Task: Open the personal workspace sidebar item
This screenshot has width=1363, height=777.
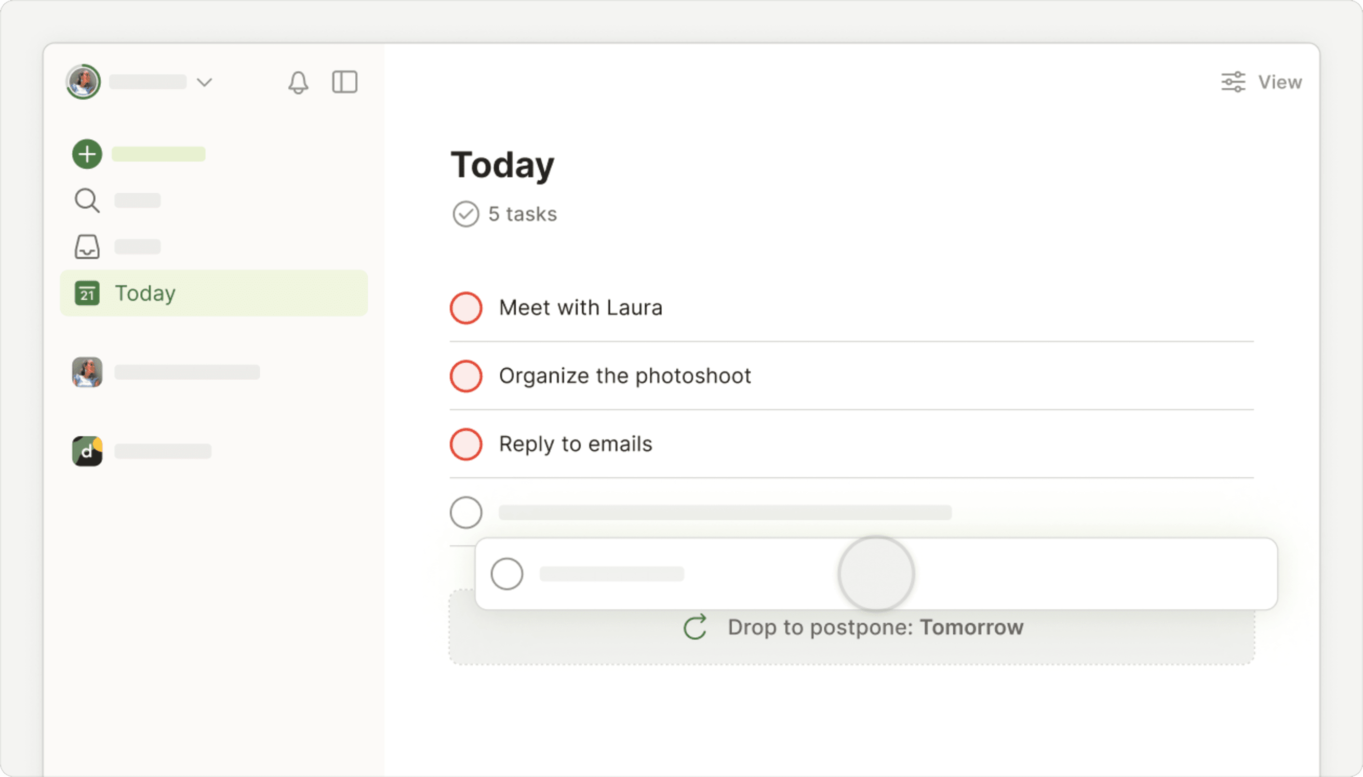Action: pyautogui.click(x=165, y=372)
